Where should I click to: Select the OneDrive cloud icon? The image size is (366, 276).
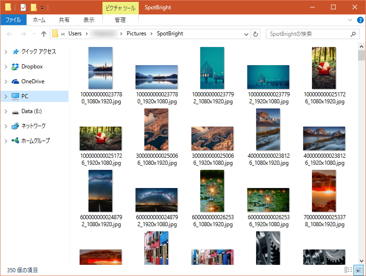click(15, 81)
